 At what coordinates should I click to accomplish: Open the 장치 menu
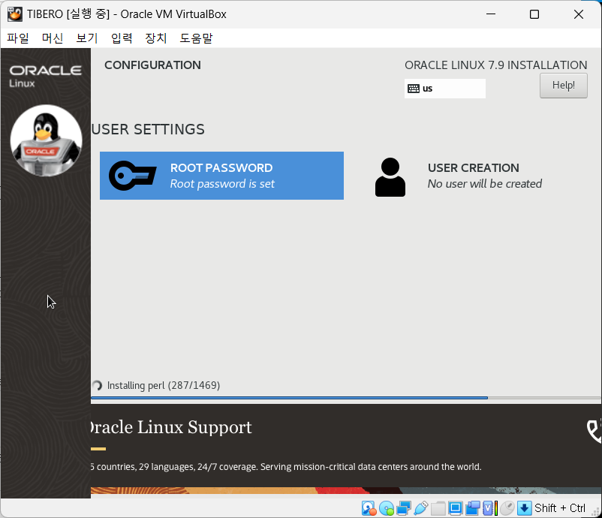tap(156, 38)
